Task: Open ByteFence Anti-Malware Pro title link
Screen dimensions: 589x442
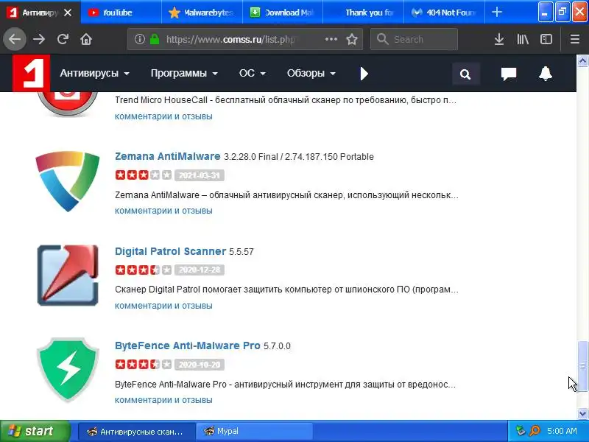Action: (x=188, y=345)
